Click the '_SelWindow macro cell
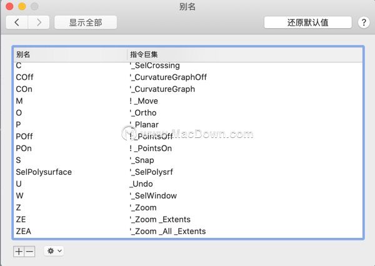375x266 pixels. 153,195
